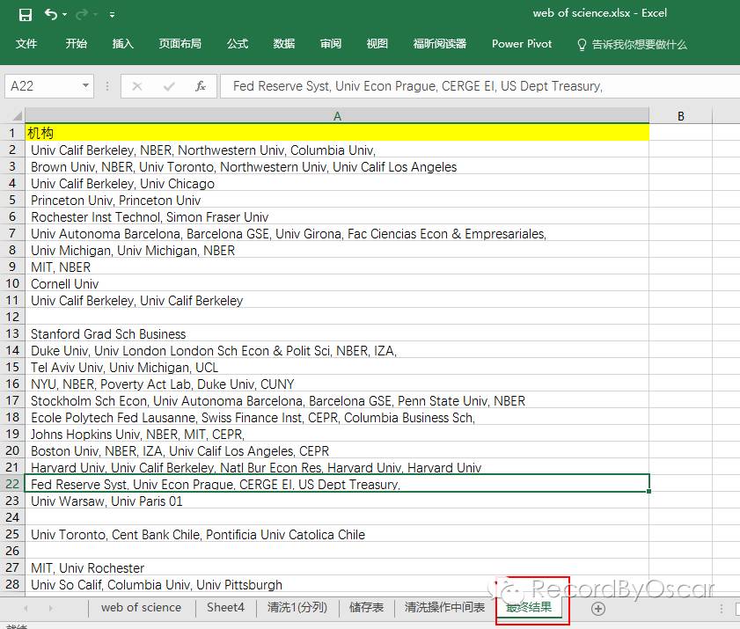Click cell 'Johns Hopkins Univ, NBER, MIT, CEPR,'
This screenshot has width=740, height=629.
[x=337, y=434]
